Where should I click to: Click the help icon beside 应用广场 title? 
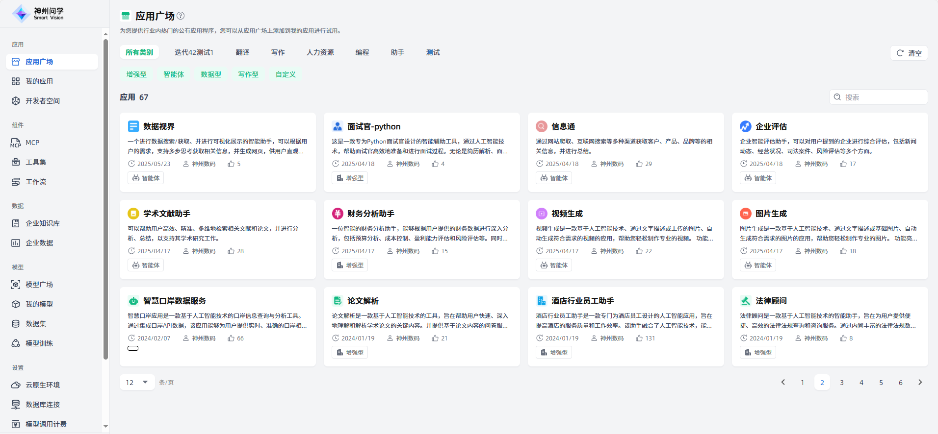pyautogui.click(x=181, y=16)
